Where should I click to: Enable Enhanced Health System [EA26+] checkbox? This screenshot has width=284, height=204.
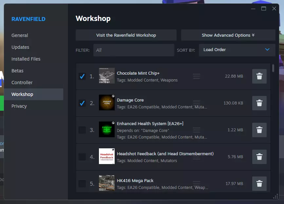[82, 130]
